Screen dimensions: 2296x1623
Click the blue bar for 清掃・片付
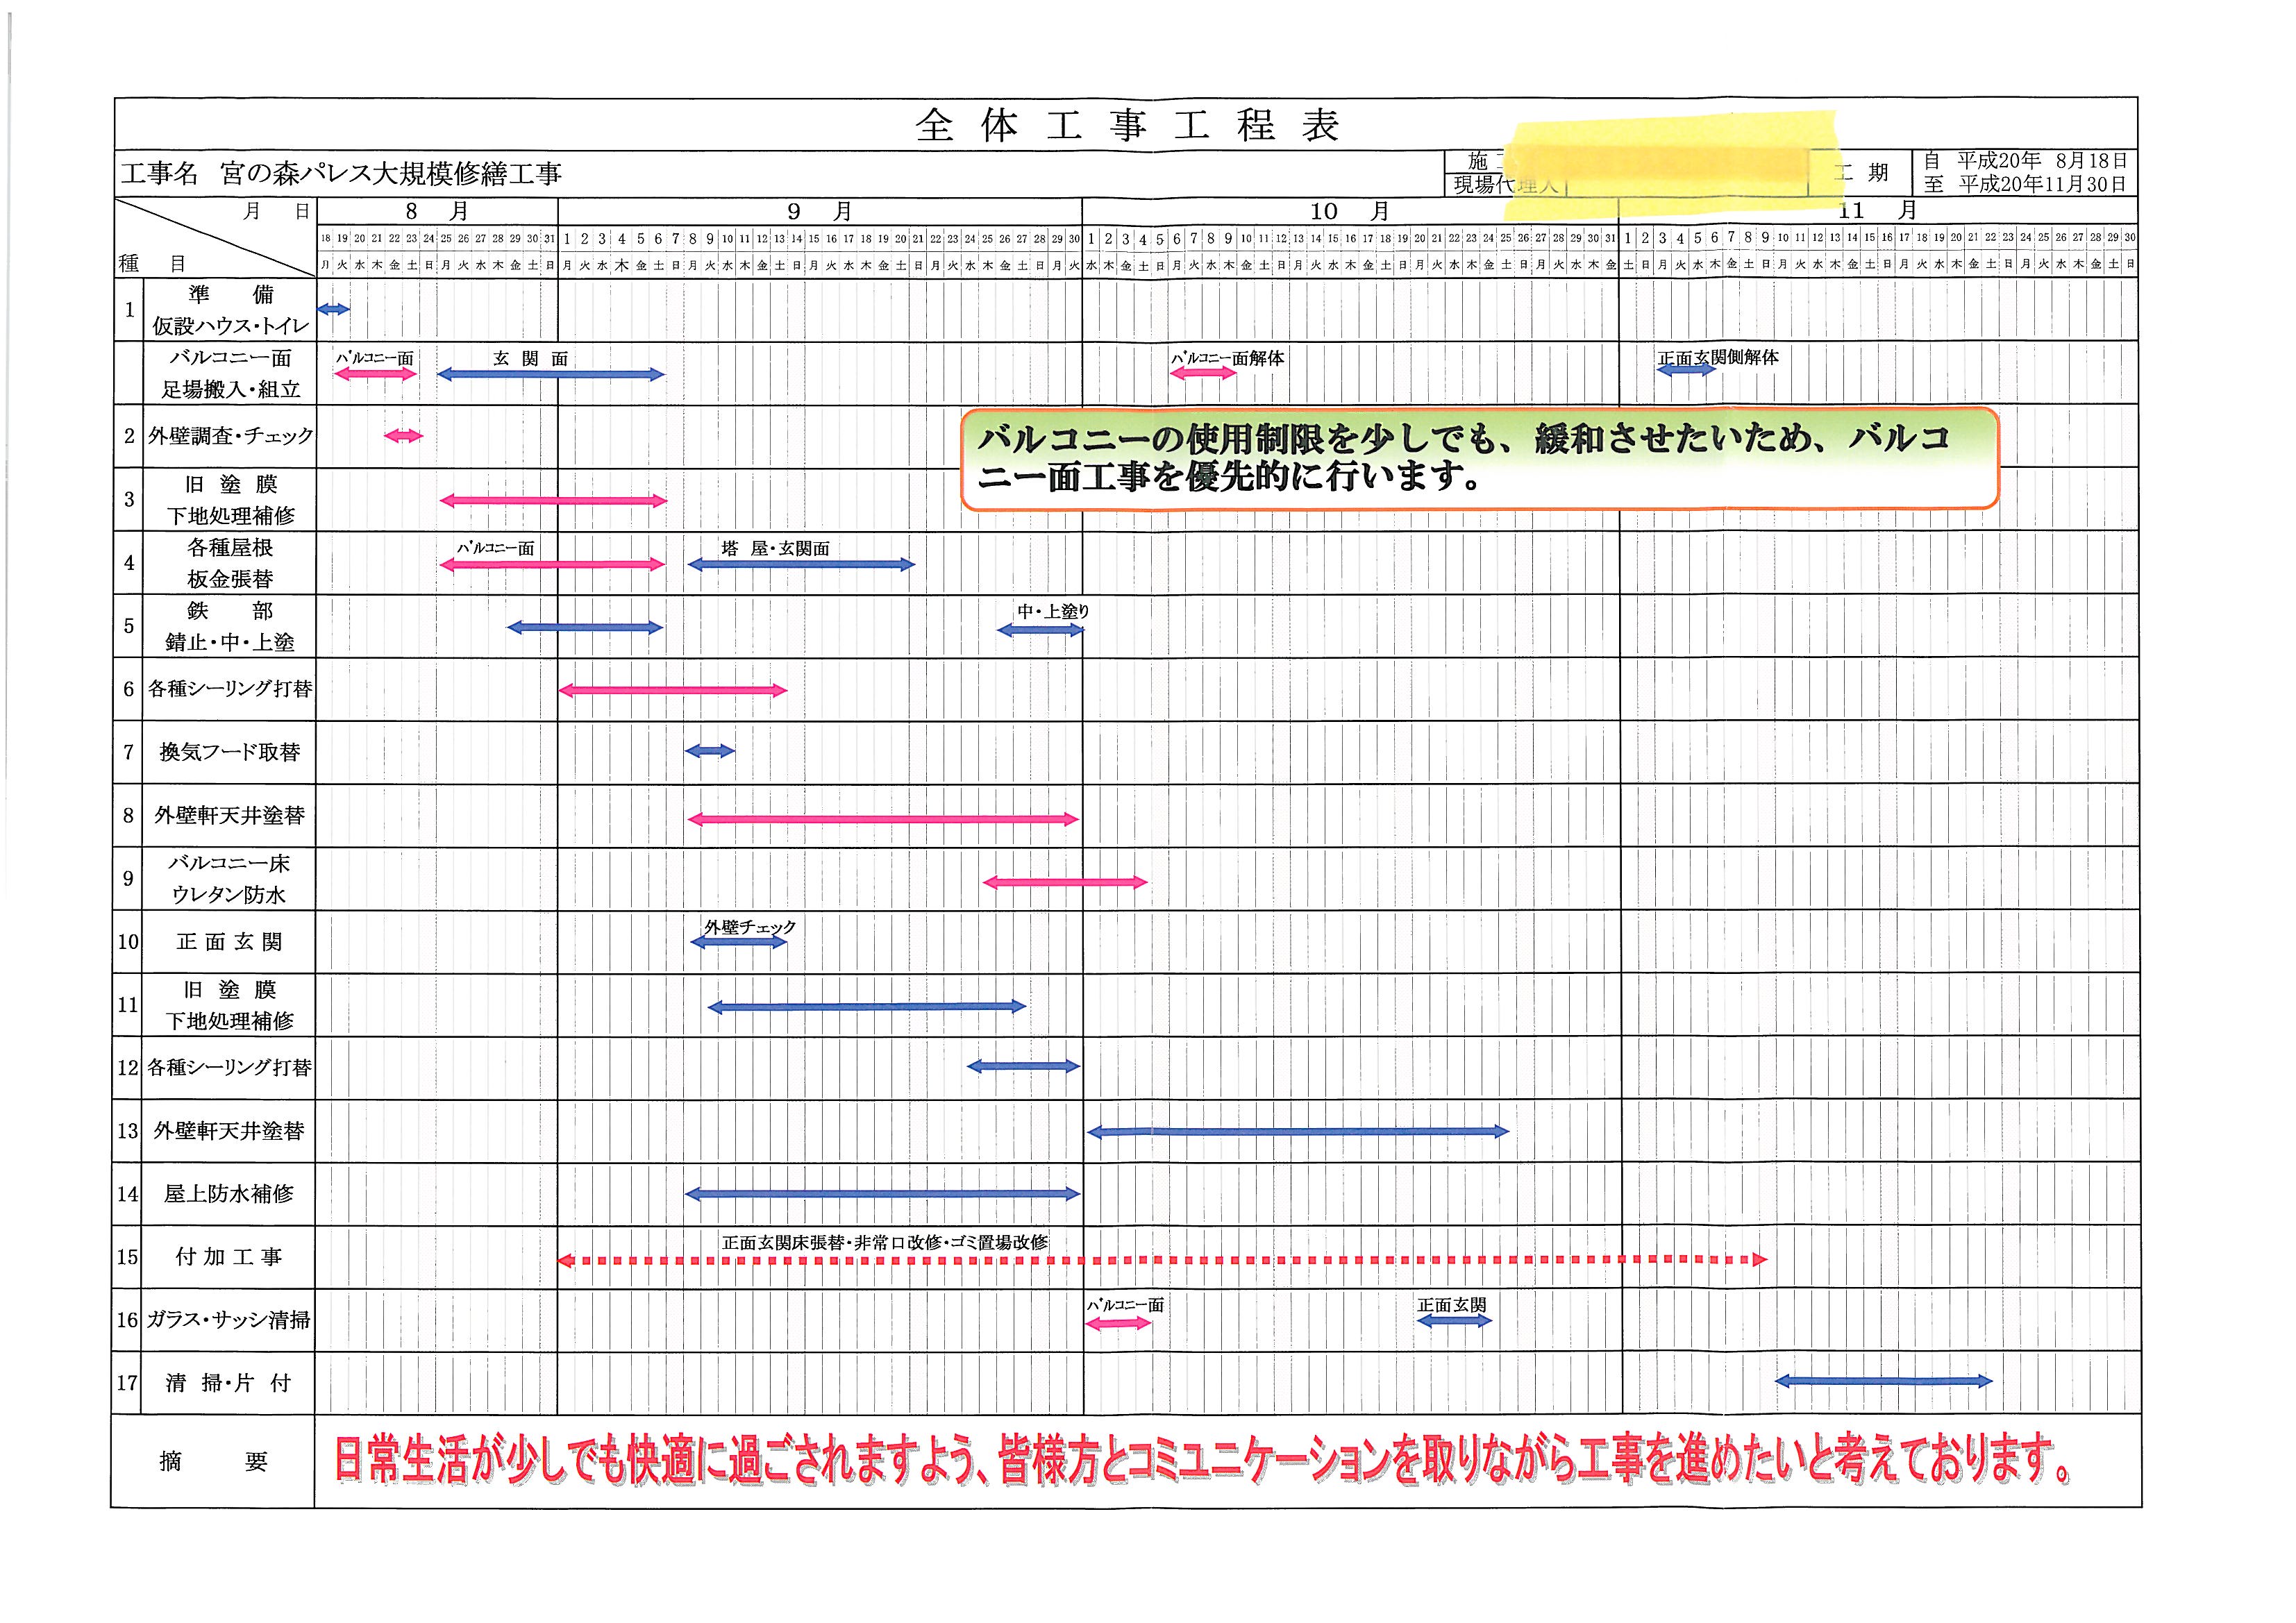(1884, 1382)
